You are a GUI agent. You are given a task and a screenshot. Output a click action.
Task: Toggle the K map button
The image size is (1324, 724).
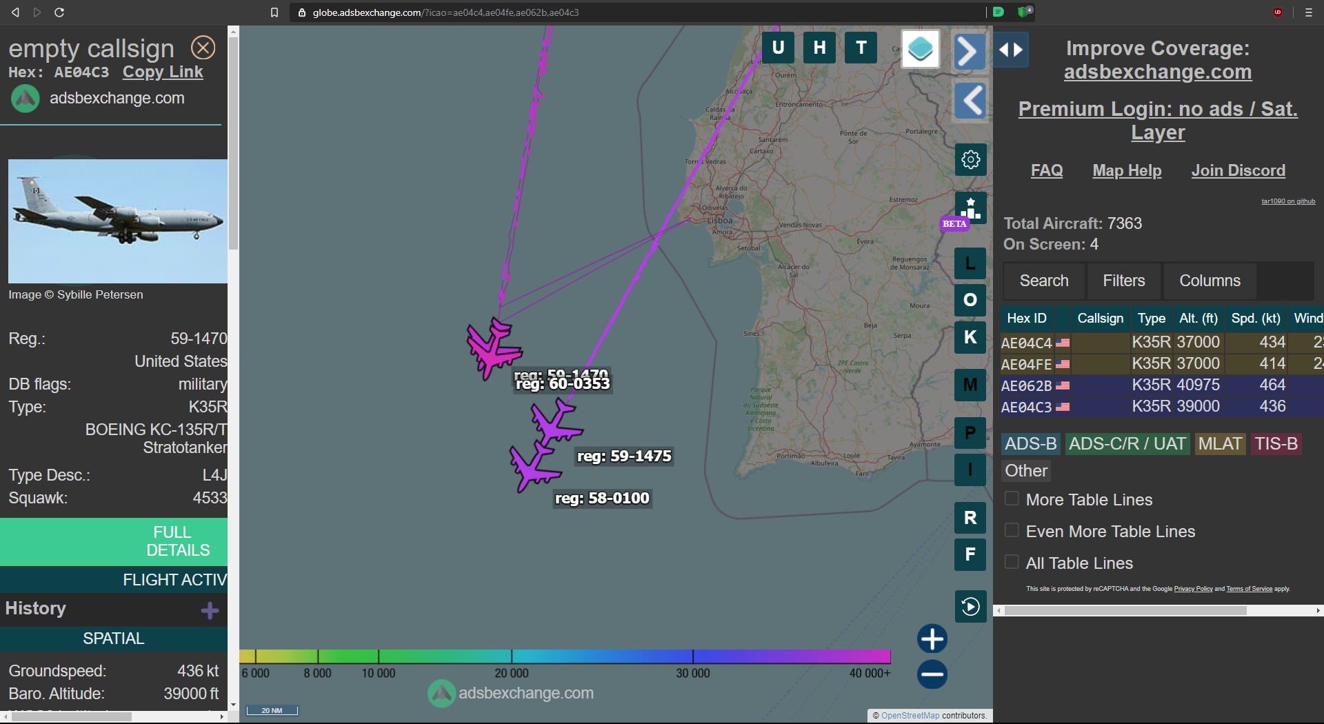tap(970, 337)
